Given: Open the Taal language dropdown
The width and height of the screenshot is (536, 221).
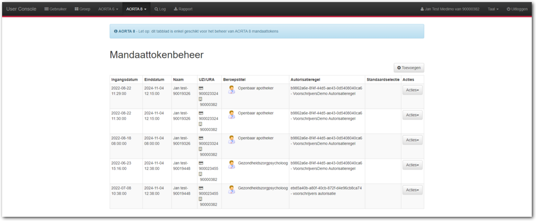Looking at the screenshot, I should [493, 9].
